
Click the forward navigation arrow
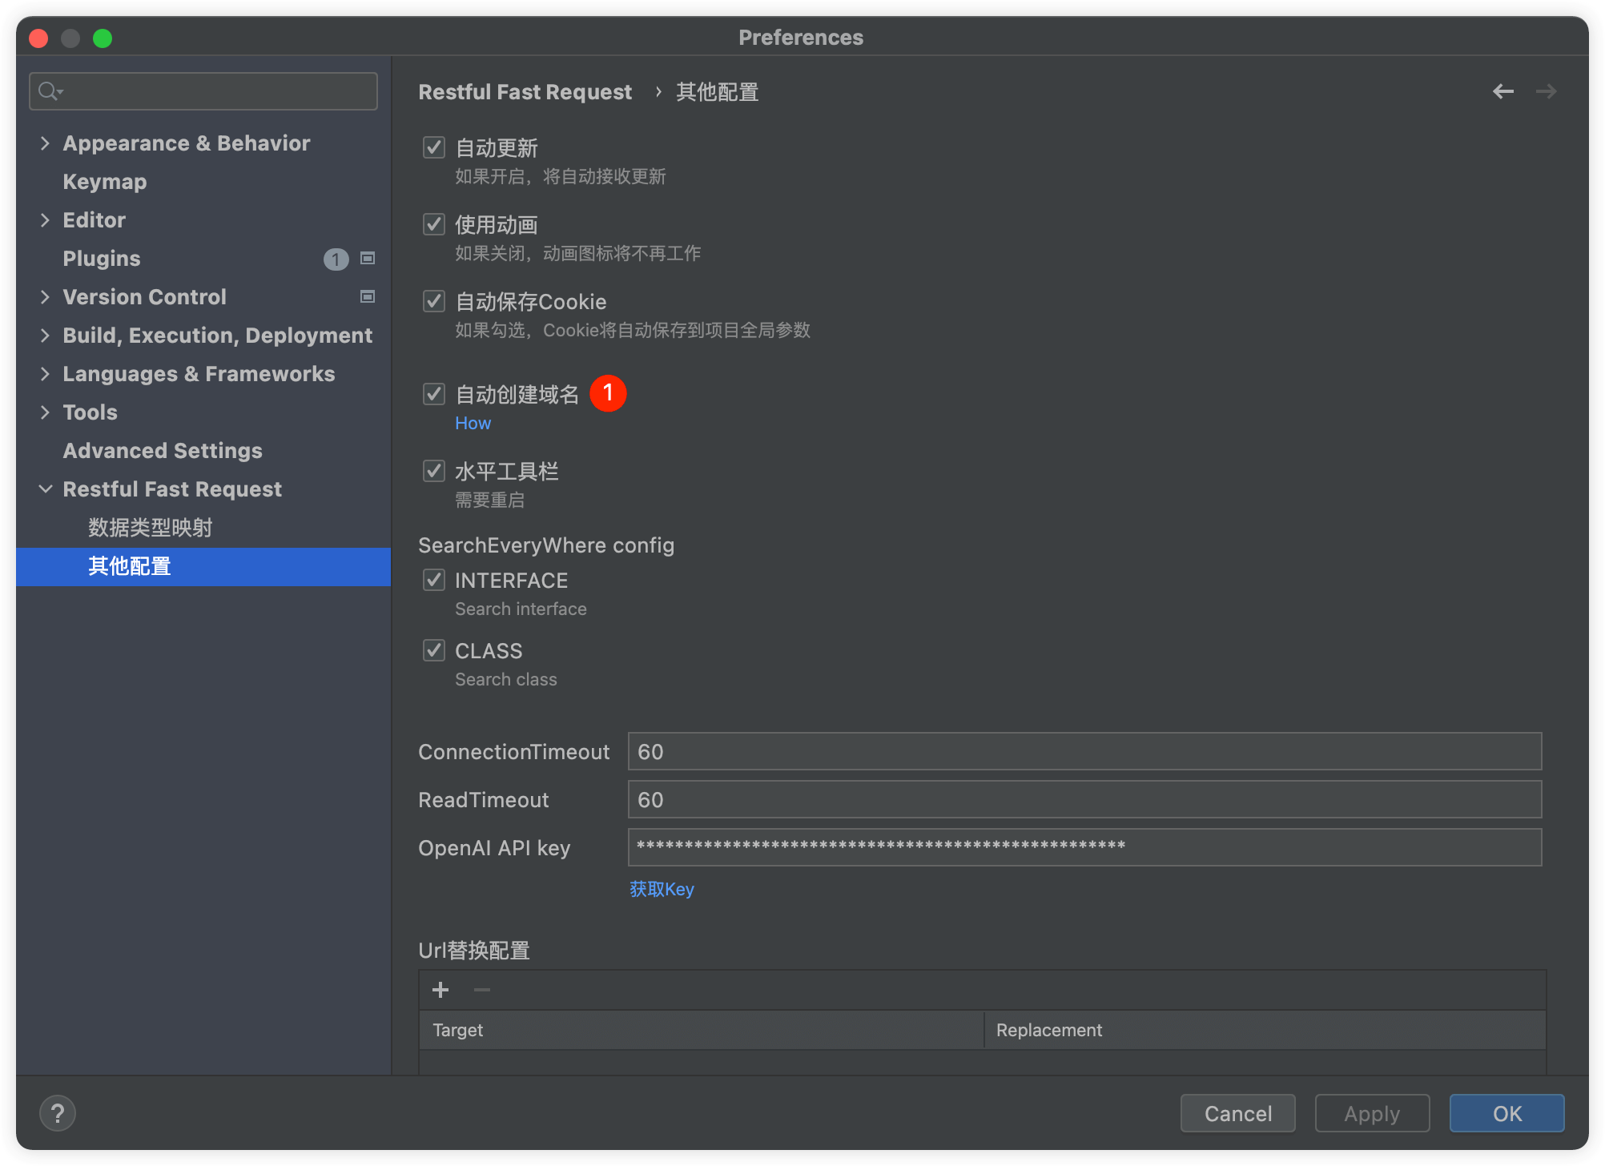click(x=1546, y=91)
